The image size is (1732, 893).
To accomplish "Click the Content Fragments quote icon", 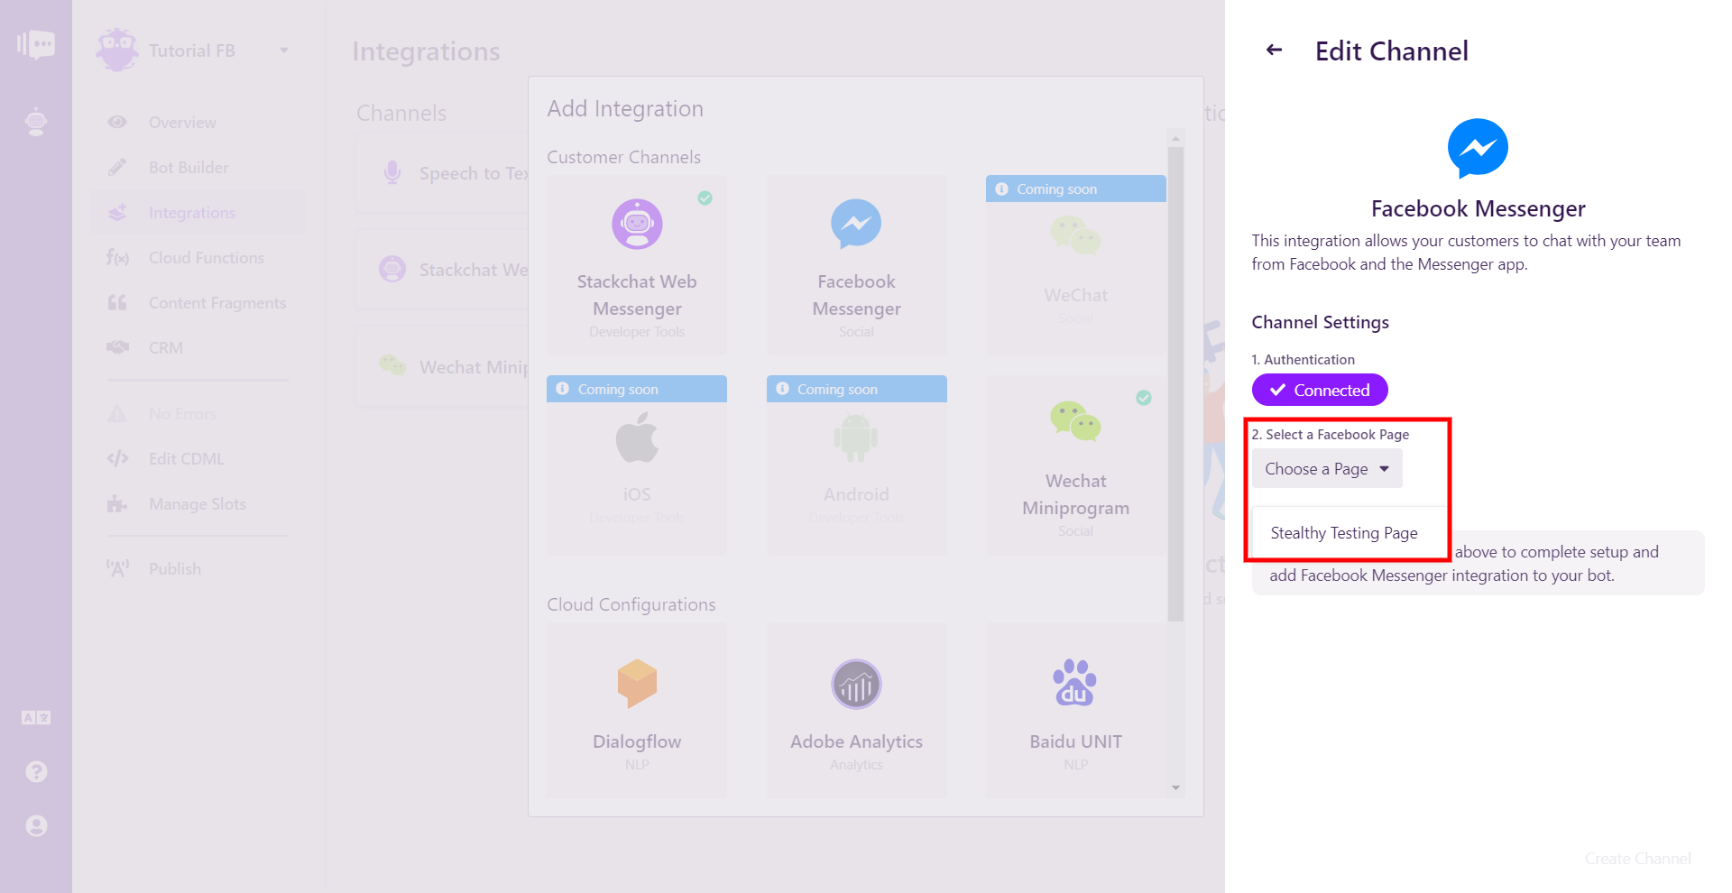I will tap(117, 303).
